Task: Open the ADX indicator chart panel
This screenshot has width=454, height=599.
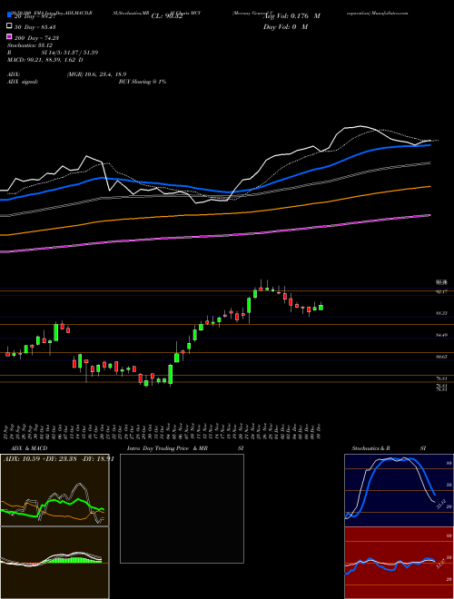Action: click(54, 490)
